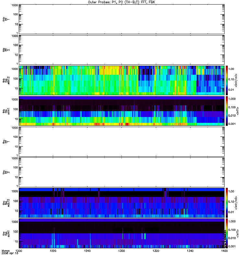Click the '1300' time axis label
The image size is (243, 260).
point(121,251)
